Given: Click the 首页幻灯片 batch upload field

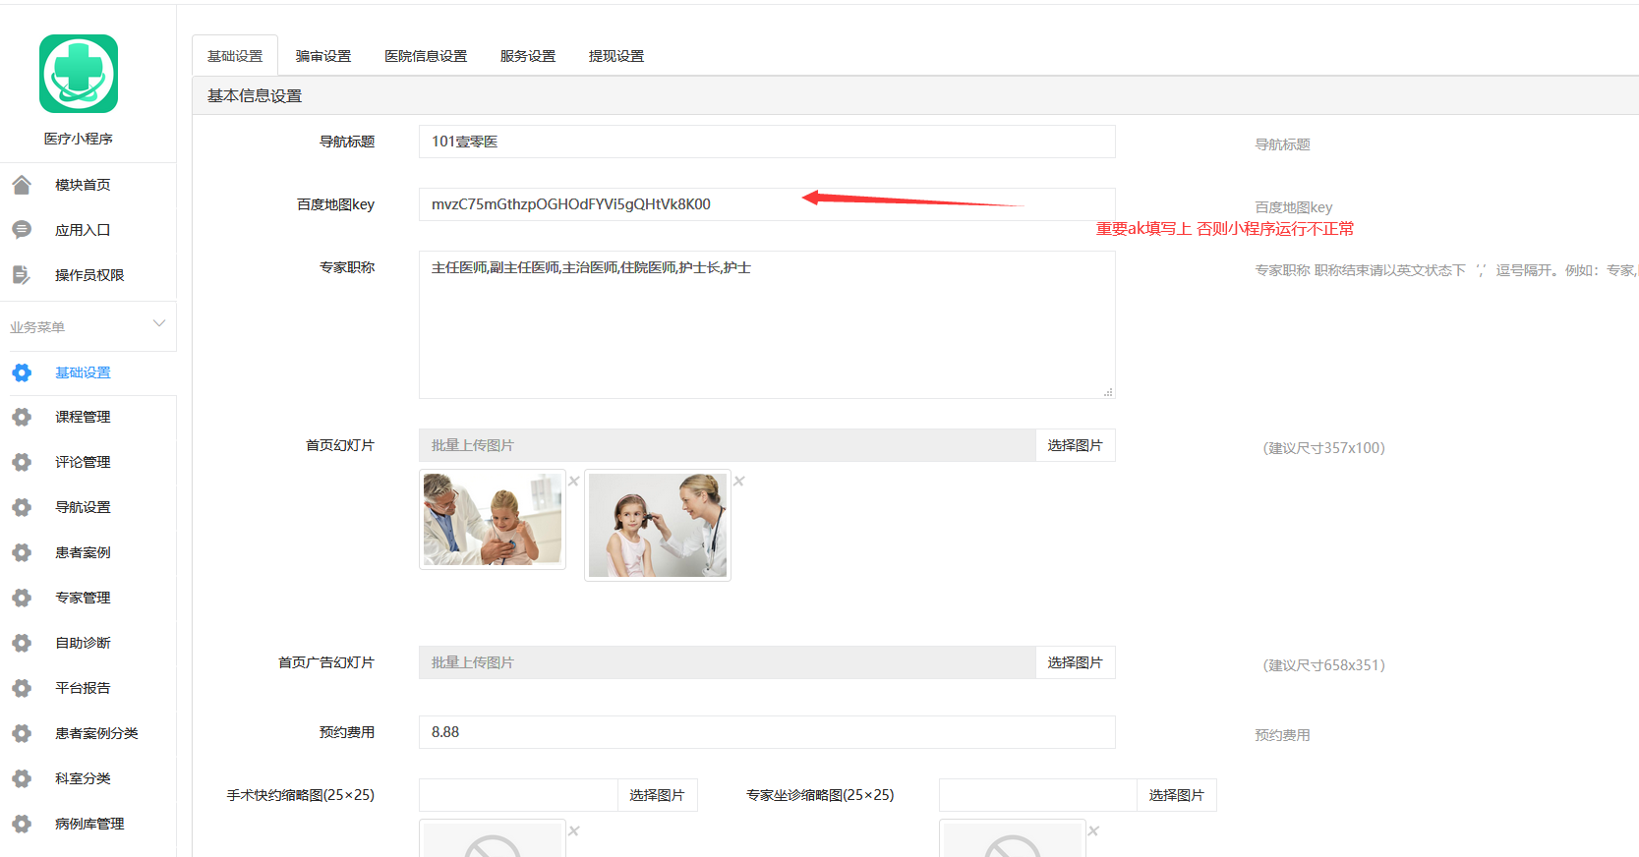Looking at the screenshot, I should 728,445.
